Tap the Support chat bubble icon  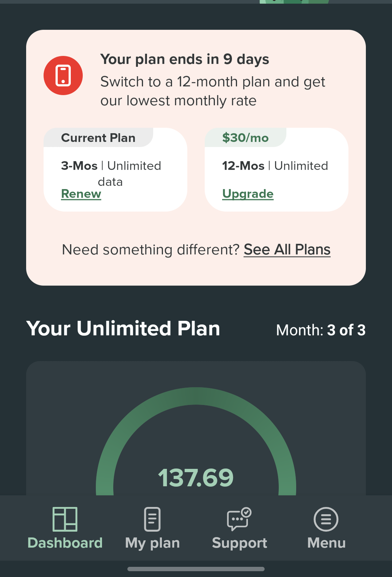coord(239,519)
